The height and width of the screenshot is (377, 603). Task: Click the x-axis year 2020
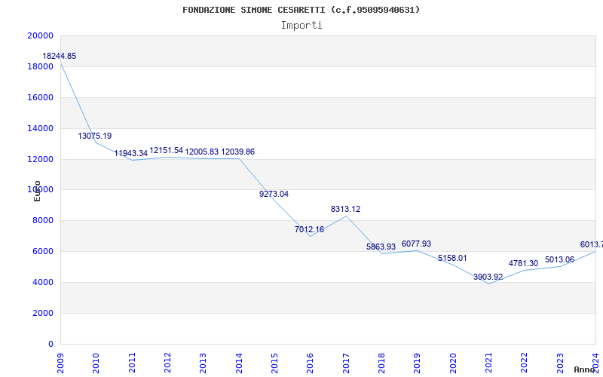coord(453,363)
